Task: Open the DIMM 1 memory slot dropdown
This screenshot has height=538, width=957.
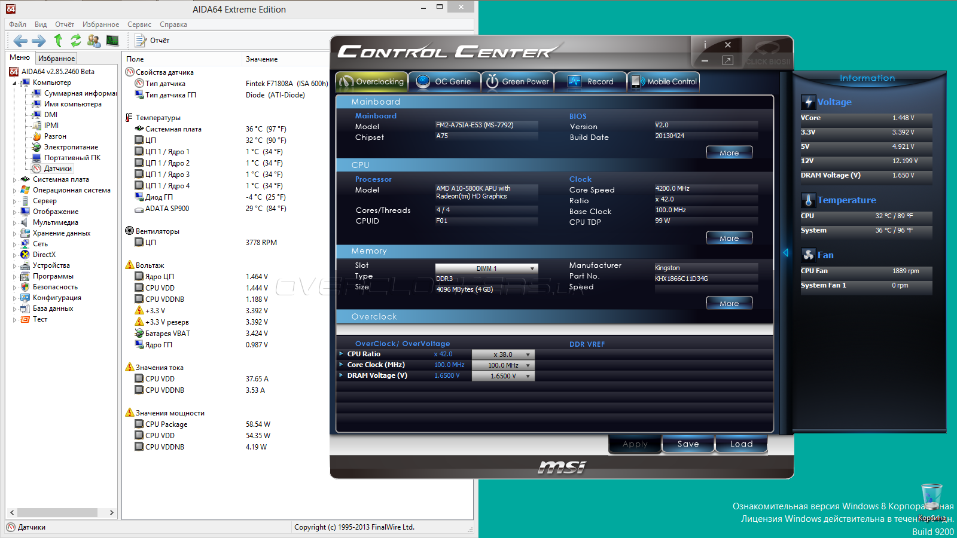Action: tap(486, 268)
